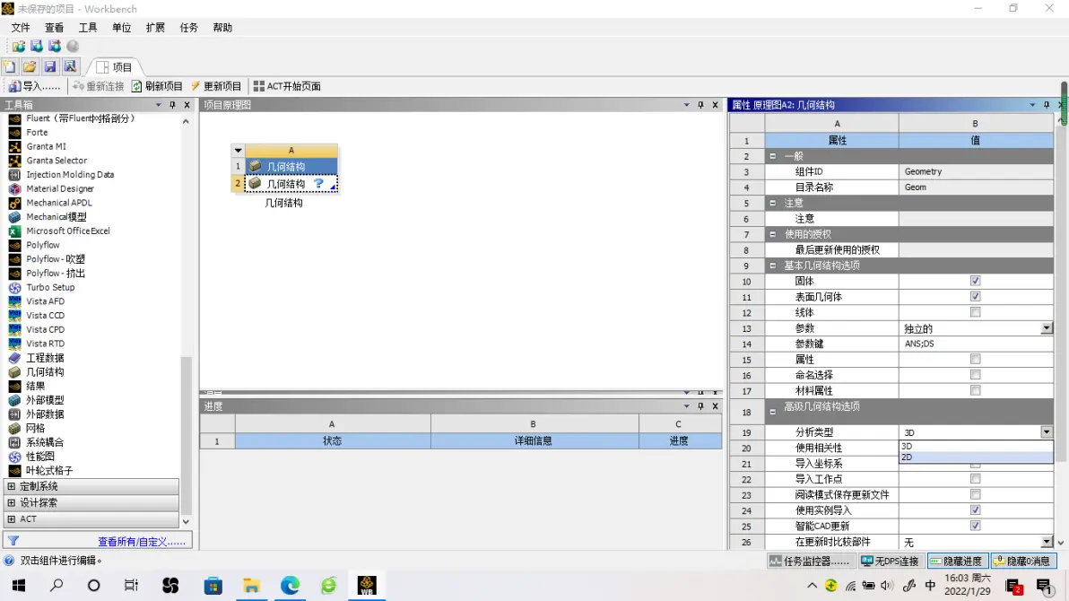Viewport: 1069px width, 601px height.
Task: Click the 导入 button
Action: click(34, 87)
